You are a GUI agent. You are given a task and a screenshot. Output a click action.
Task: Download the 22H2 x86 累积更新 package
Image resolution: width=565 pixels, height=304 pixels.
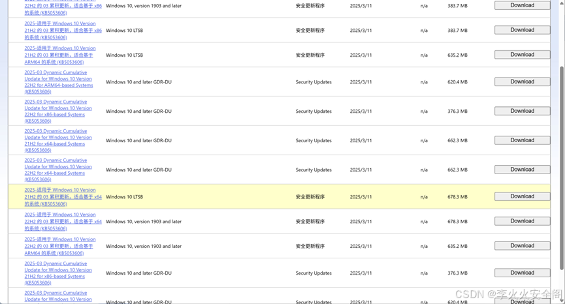tap(522, 5)
